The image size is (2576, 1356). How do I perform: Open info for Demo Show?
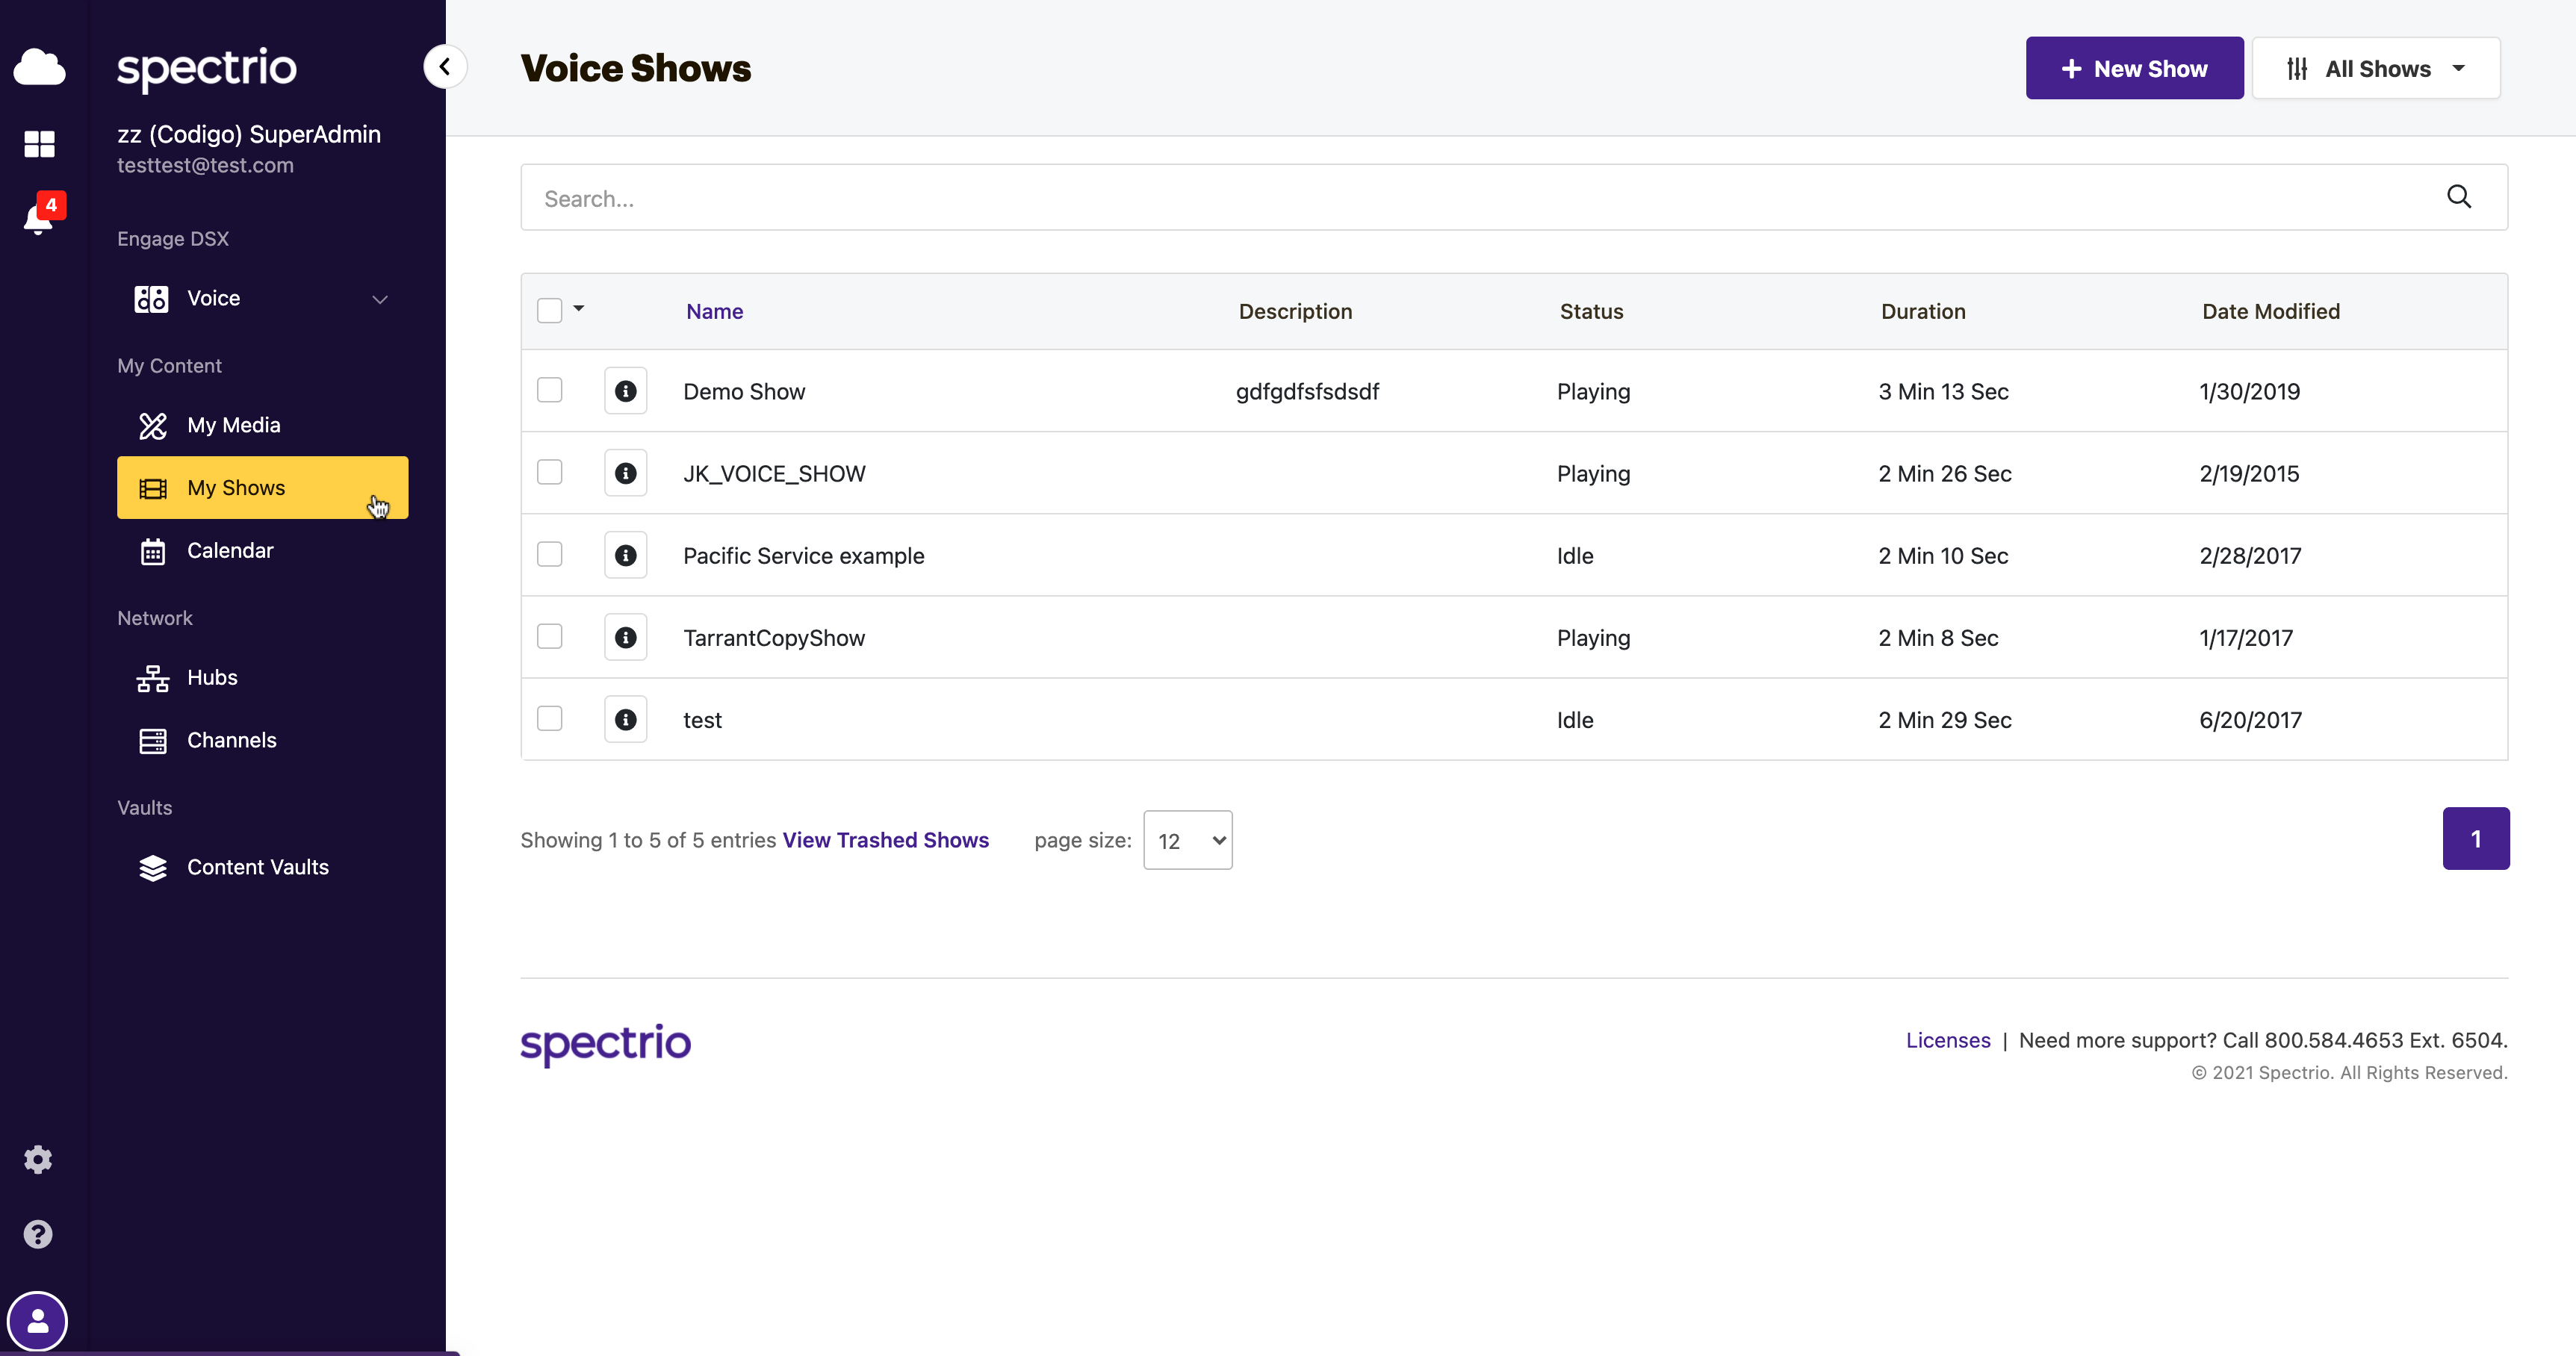coord(626,391)
